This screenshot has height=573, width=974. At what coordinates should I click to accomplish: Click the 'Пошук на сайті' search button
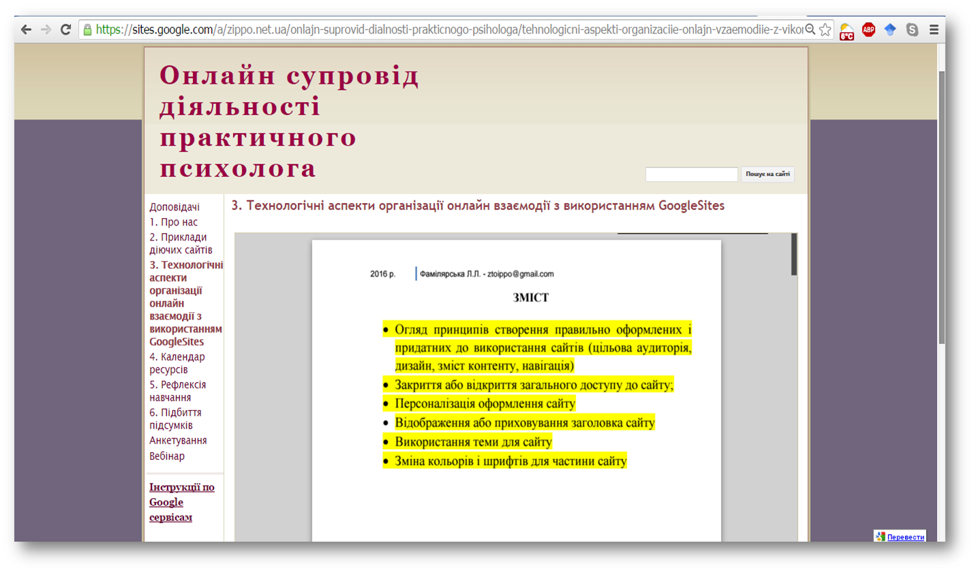coord(767,174)
